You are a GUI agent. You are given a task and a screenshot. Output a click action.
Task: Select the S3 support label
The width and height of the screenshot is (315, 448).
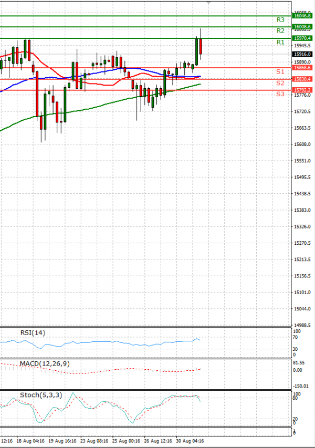(x=280, y=94)
